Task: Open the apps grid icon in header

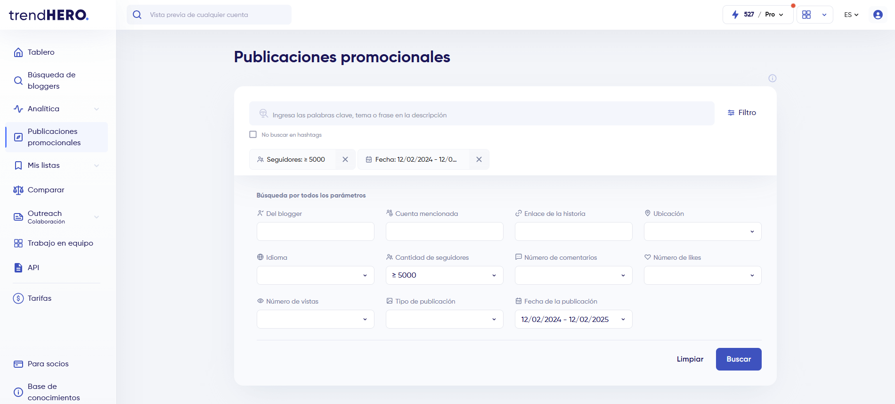Action: pyautogui.click(x=806, y=15)
